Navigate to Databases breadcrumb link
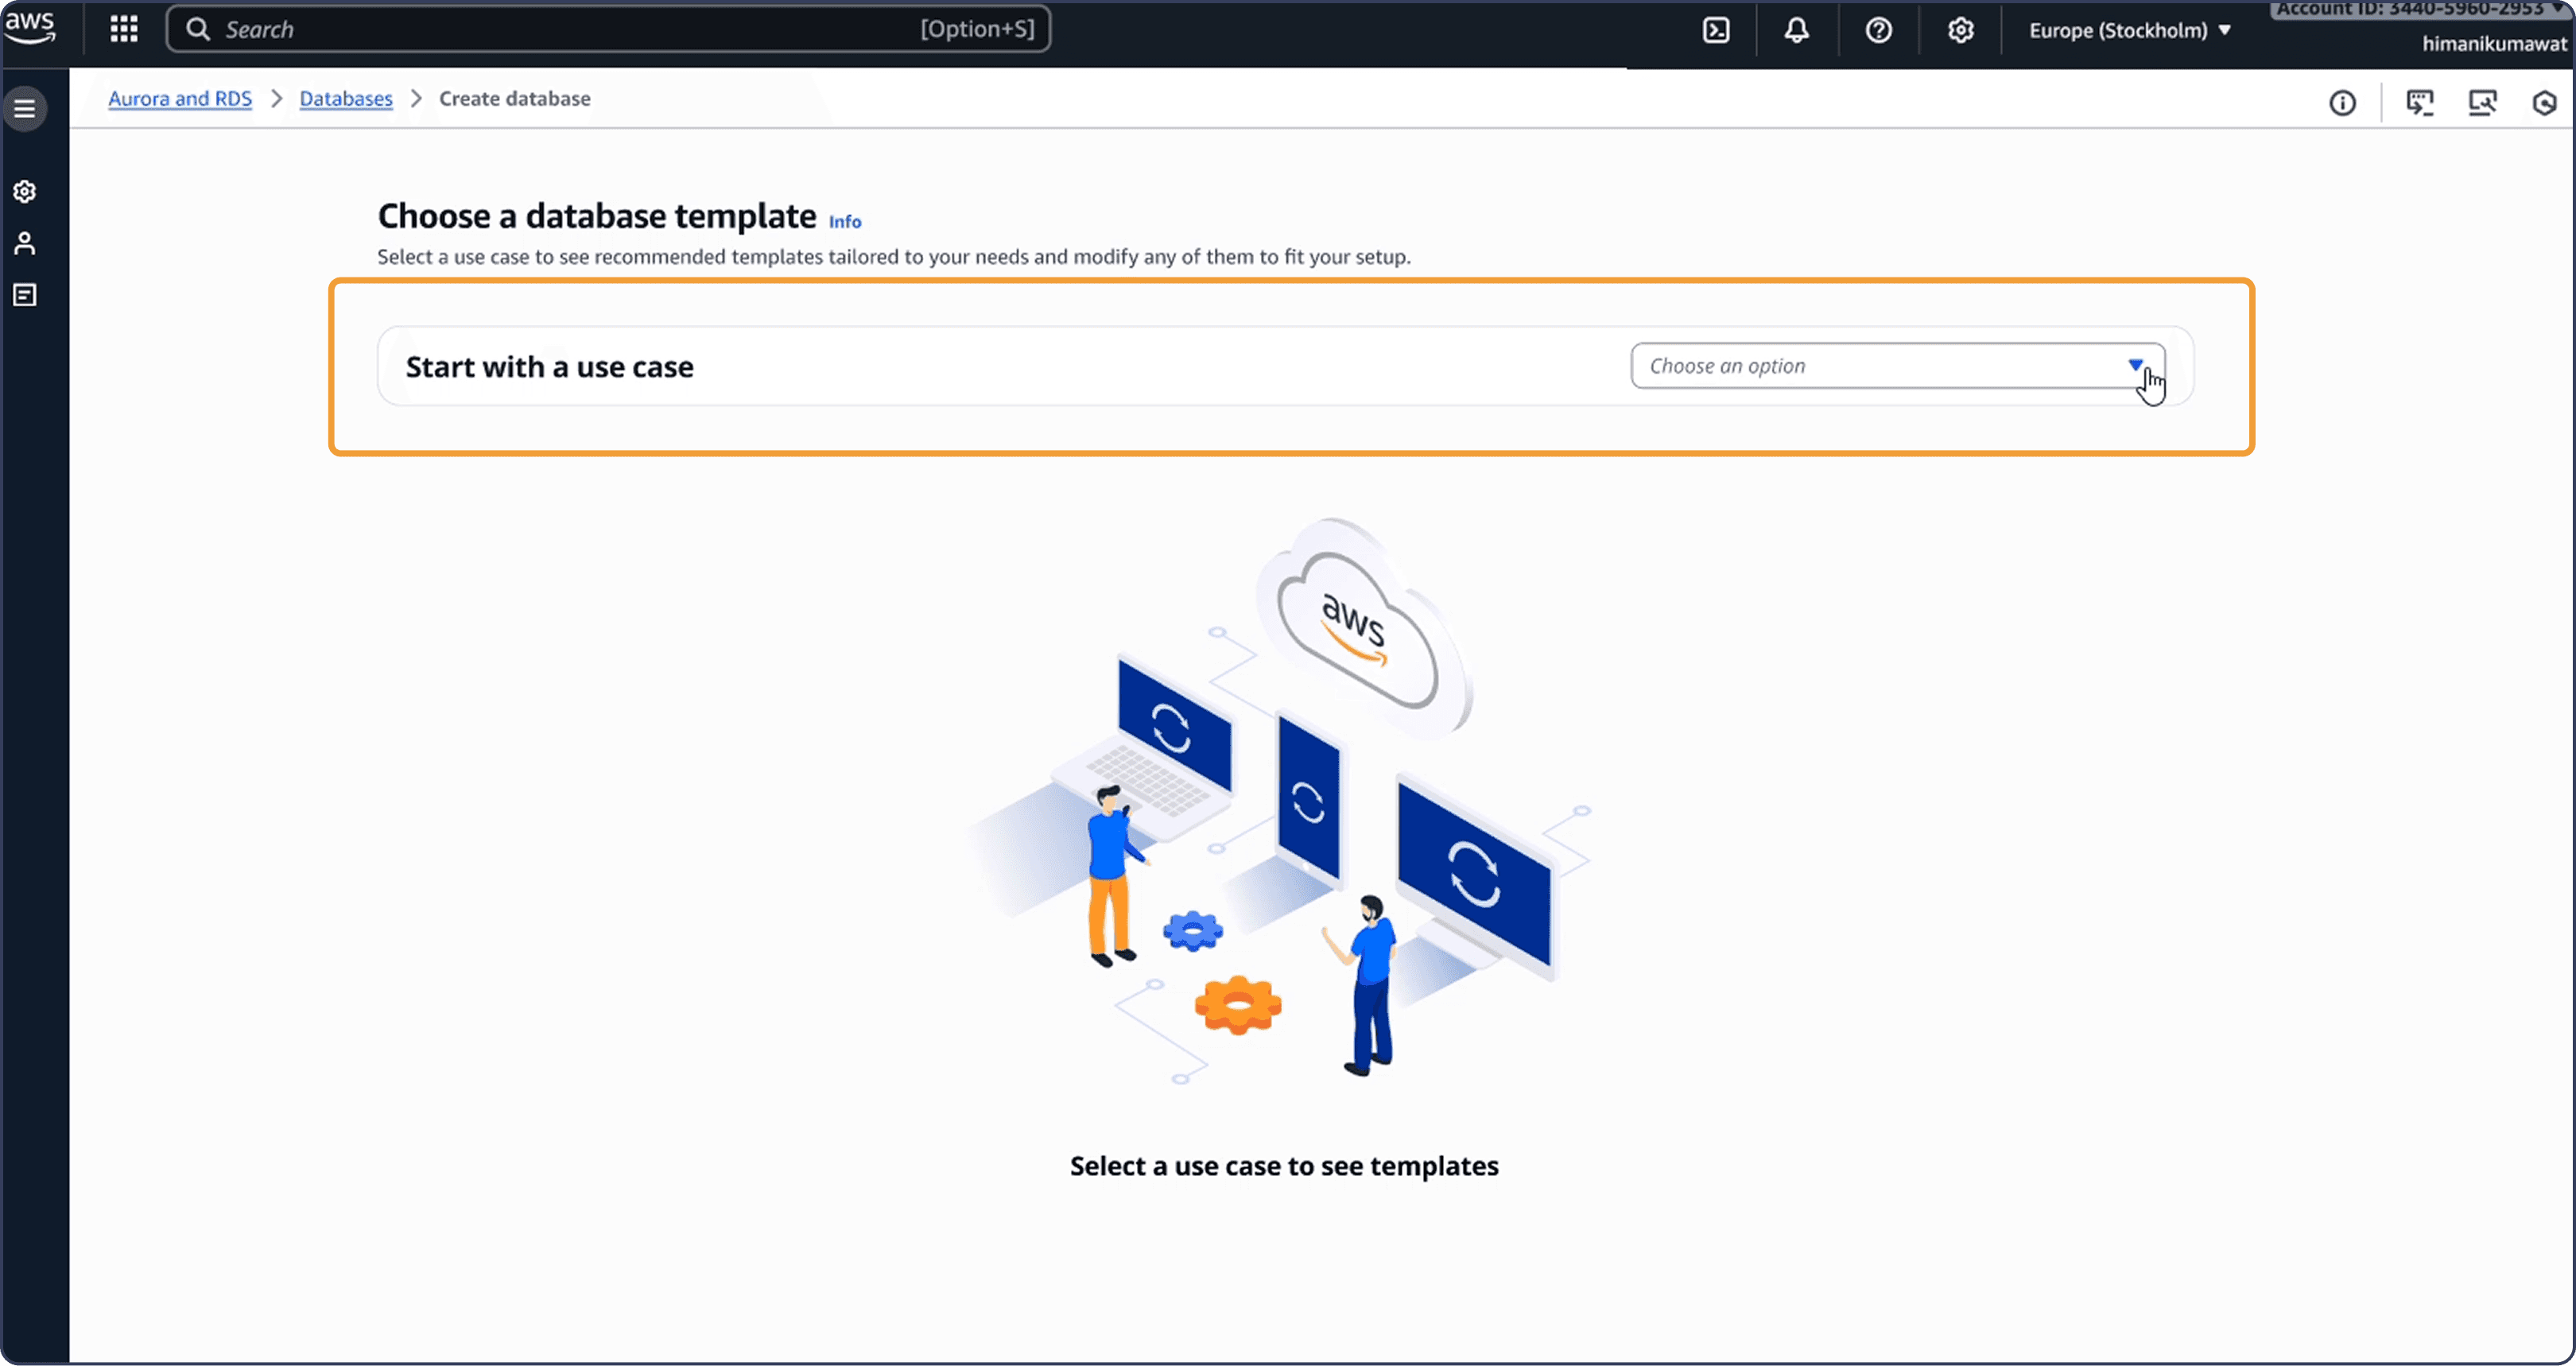Screen dimensions: 2576x1366 (x=346, y=98)
